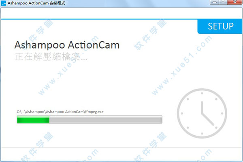
Task: Click the green filled part of progress bar
Action: click(33, 119)
